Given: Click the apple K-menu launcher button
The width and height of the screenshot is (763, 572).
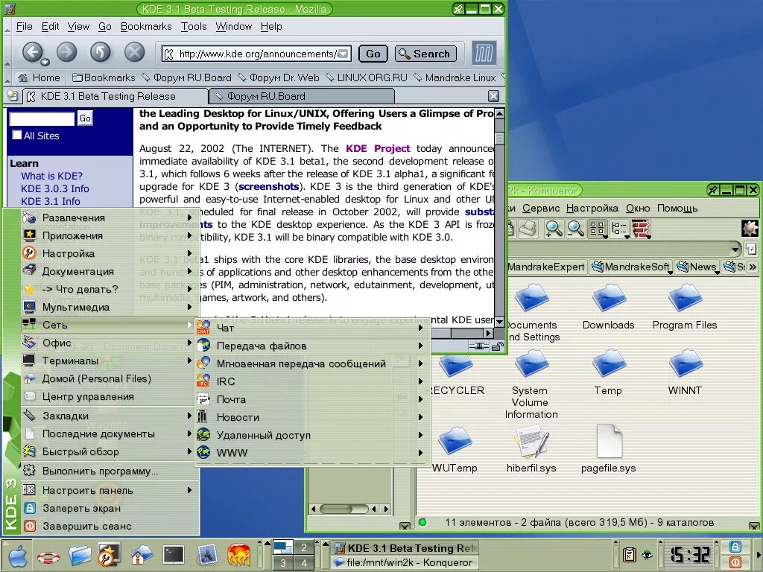Looking at the screenshot, I should (x=18, y=556).
